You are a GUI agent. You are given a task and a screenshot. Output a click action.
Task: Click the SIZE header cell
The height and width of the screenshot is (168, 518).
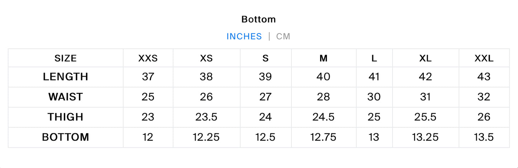click(66, 58)
